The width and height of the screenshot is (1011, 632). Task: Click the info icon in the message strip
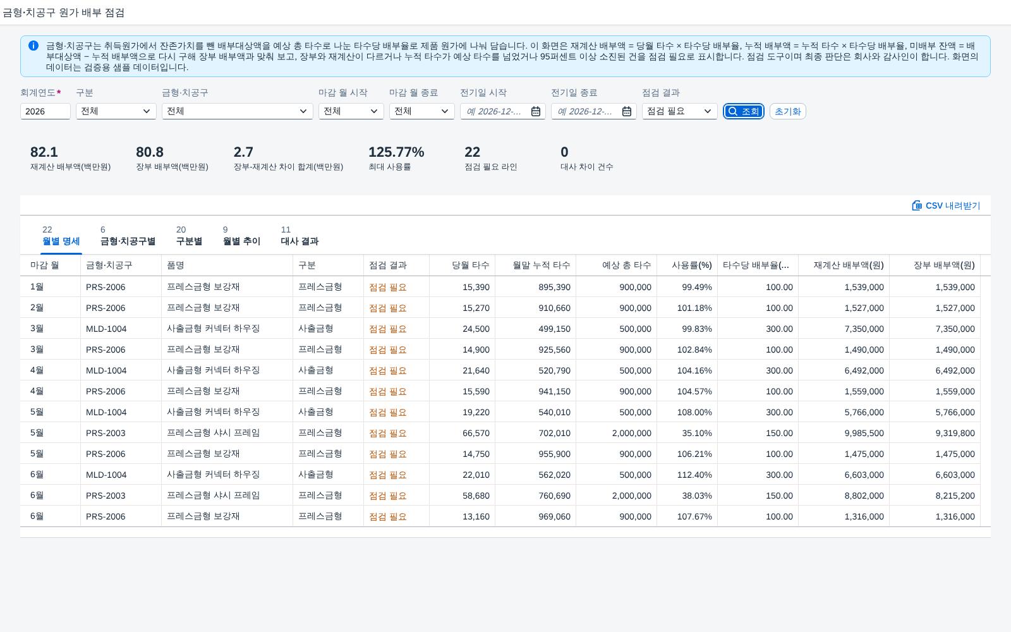(33, 46)
